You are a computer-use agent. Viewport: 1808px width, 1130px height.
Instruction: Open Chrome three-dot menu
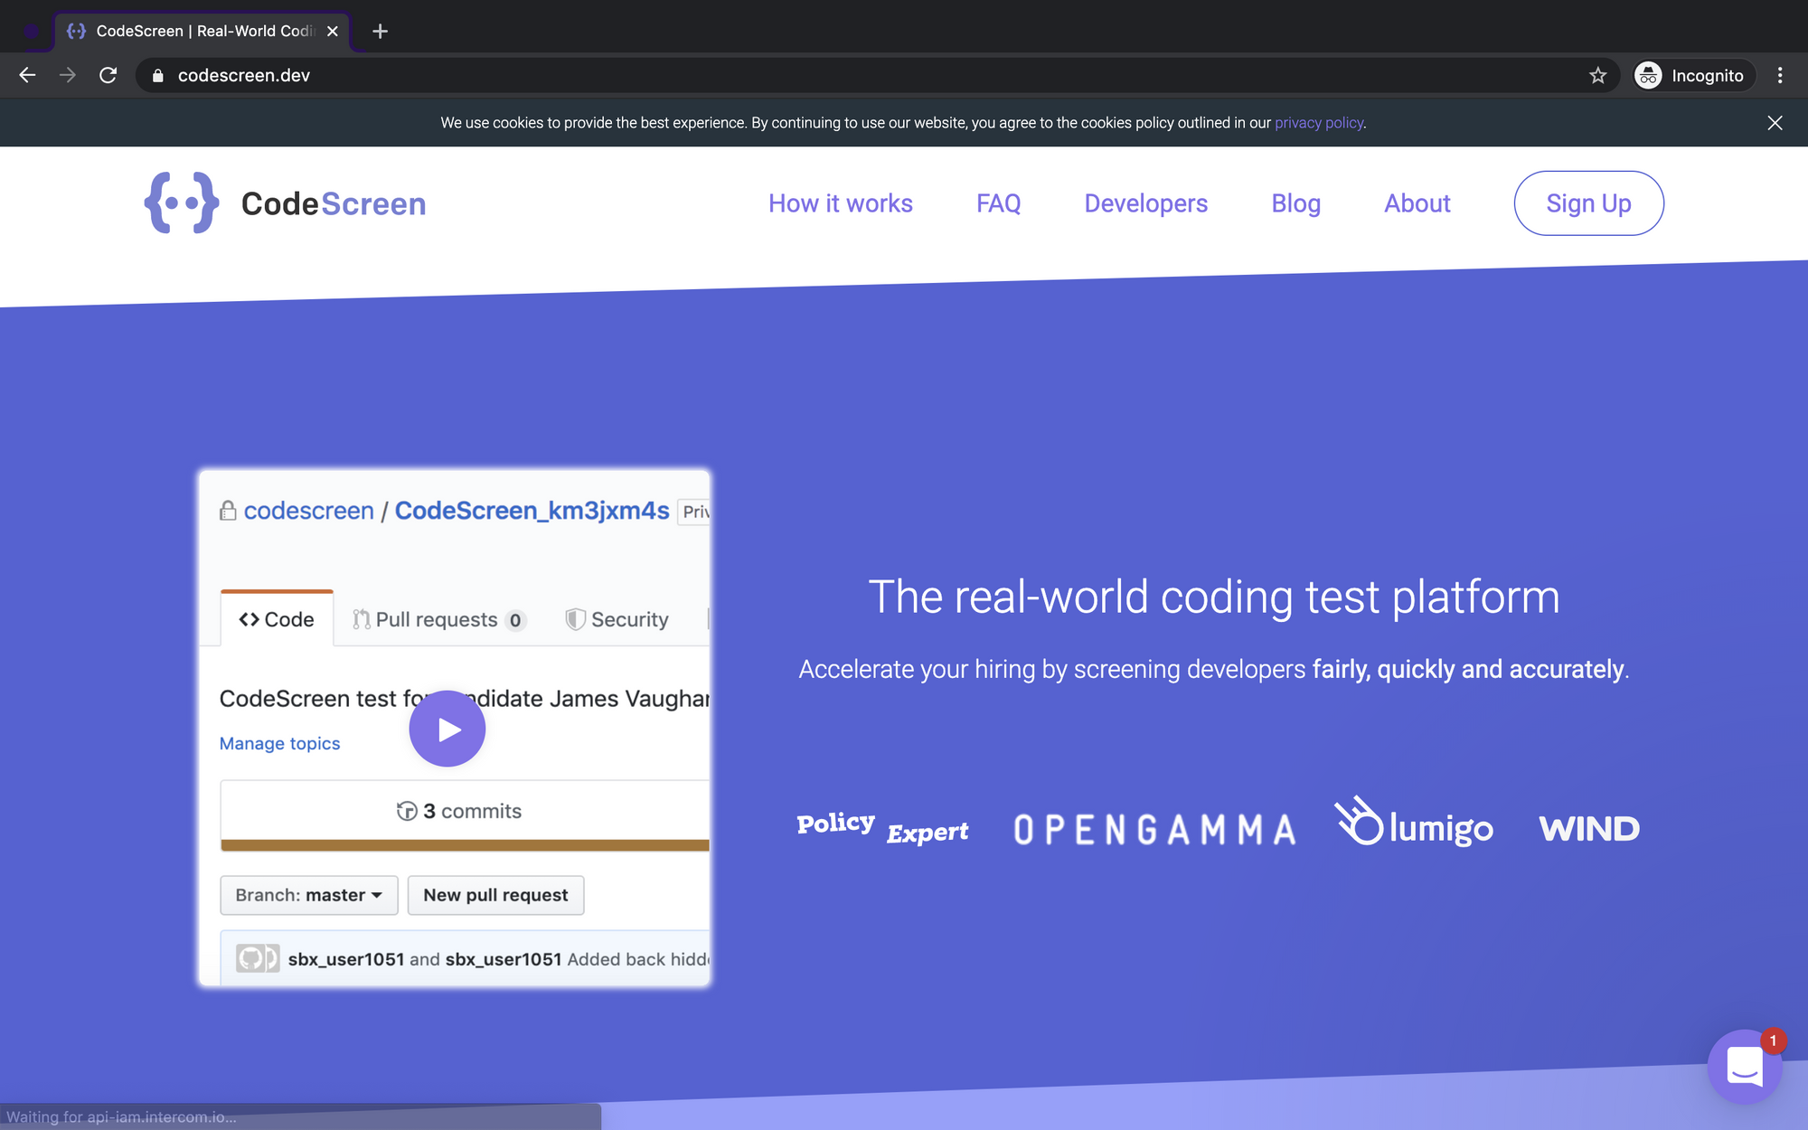coord(1780,75)
